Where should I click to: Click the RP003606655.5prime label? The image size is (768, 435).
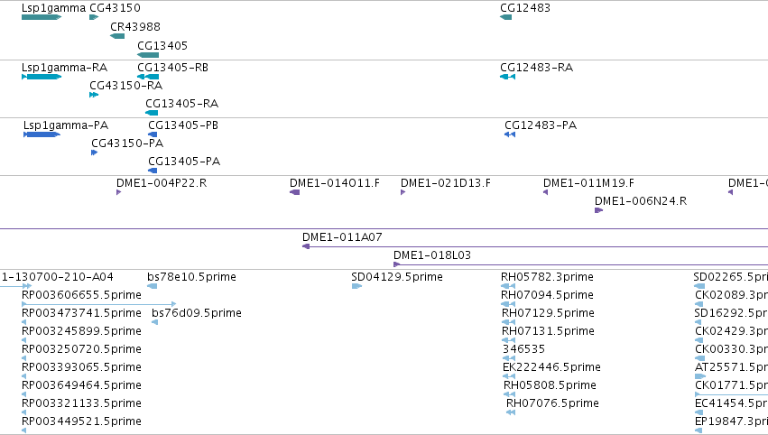[x=81, y=295]
